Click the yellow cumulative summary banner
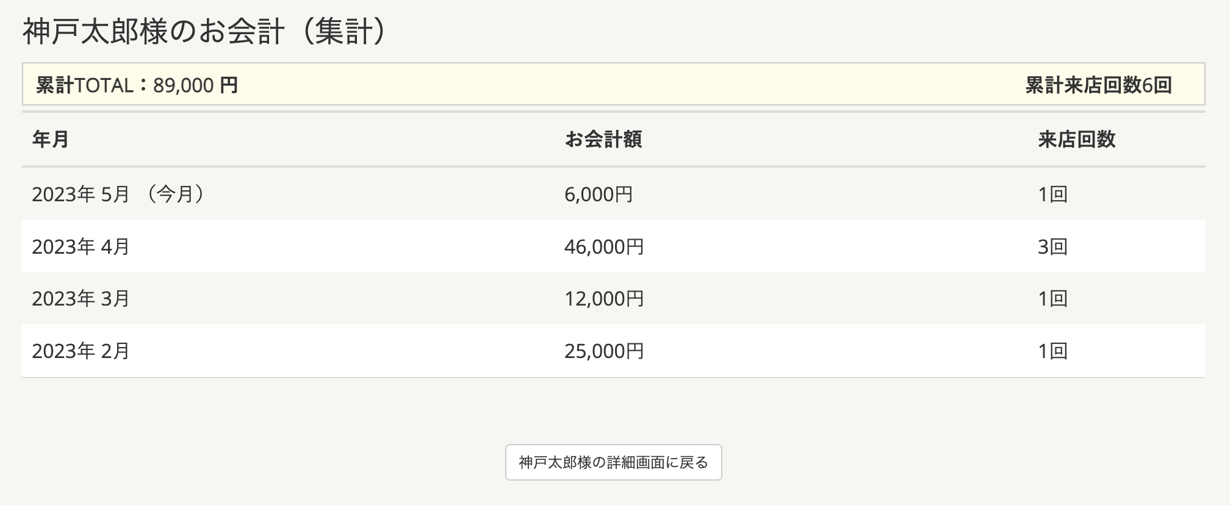Viewport: 1230px width, 505px height. [x=614, y=84]
